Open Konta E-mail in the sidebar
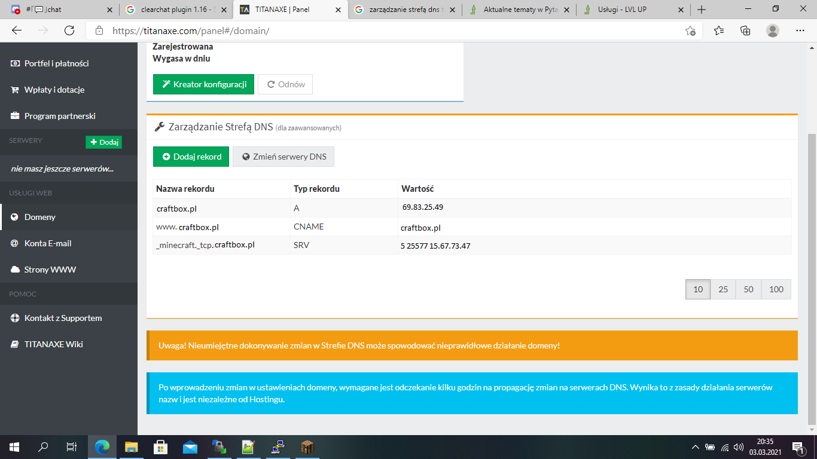 [47, 243]
